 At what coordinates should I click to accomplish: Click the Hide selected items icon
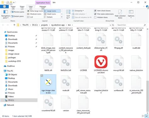[x=120, y=12]
